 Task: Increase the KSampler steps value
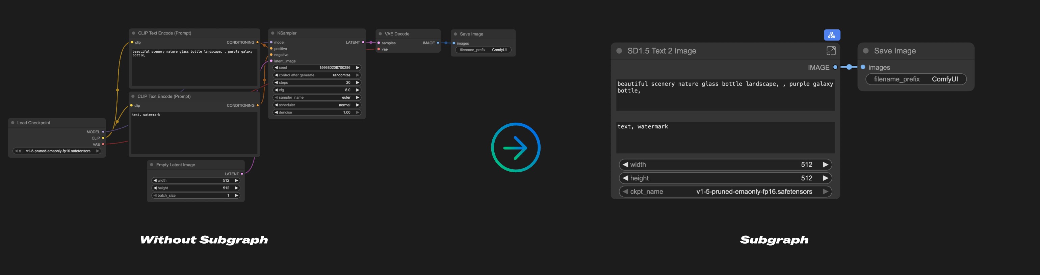[x=357, y=82]
